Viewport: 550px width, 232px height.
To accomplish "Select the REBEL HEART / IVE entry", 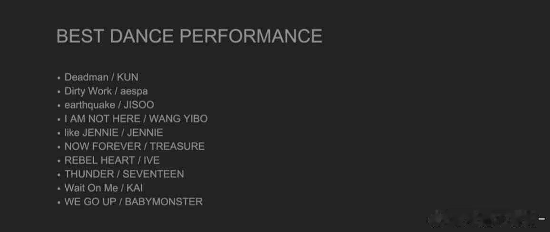I will [x=112, y=160].
